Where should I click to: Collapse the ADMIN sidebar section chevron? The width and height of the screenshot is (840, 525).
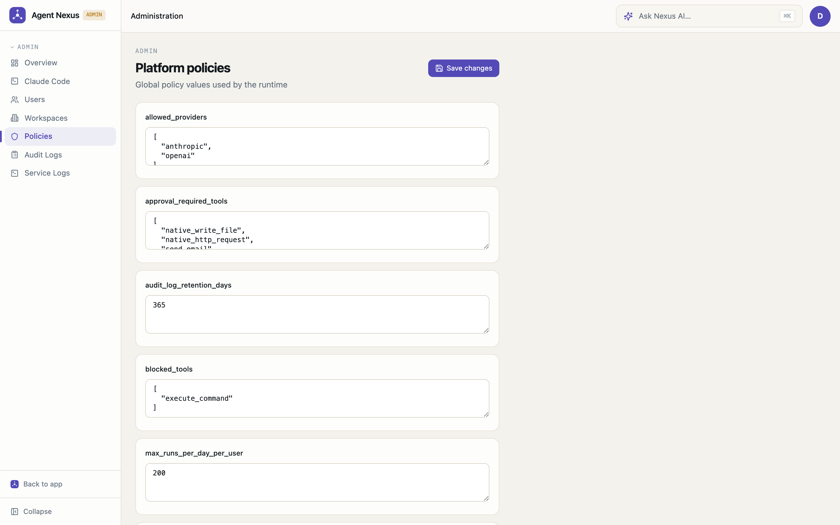pyautogui.click(x=12, y=47)
